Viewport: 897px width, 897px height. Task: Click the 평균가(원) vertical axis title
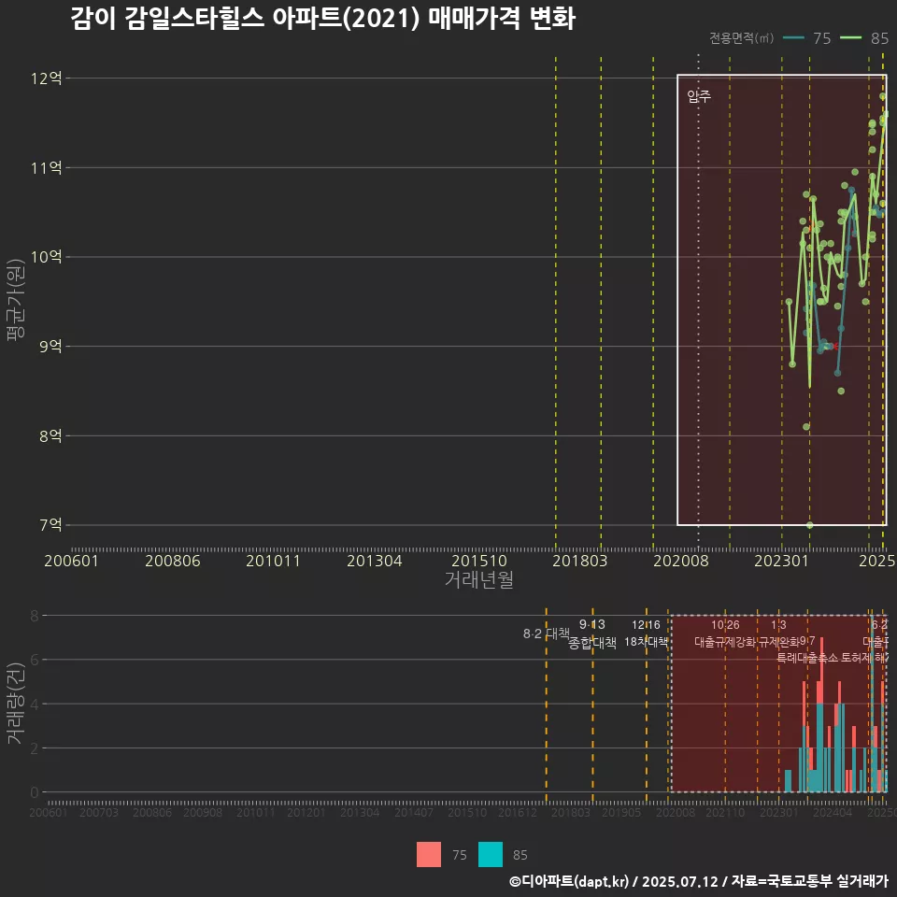coord(16,300)
